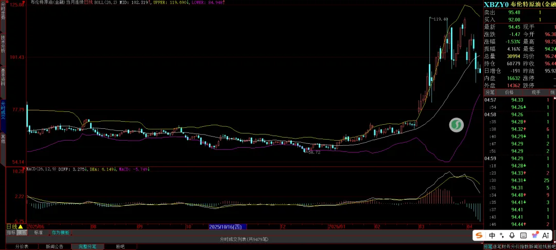Click the 119.40 high price label
Image resolution: width=556 pixels, height=250 pixels.
(x=441, y=19)
